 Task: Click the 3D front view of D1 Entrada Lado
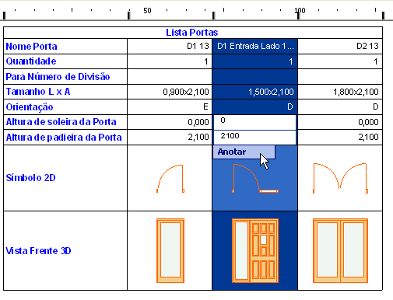pos(255,251)
